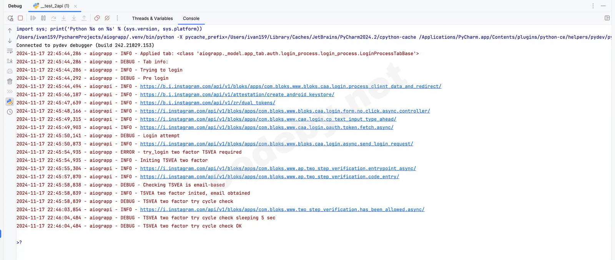Click the down arrow console icon
615x260 pixels.
[10, 41]
